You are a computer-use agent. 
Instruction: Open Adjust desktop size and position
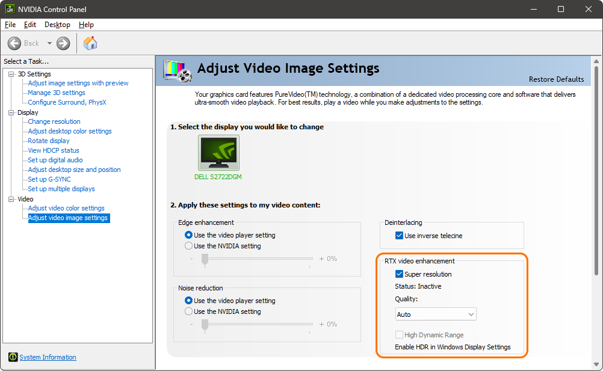[x=74, y=170]
